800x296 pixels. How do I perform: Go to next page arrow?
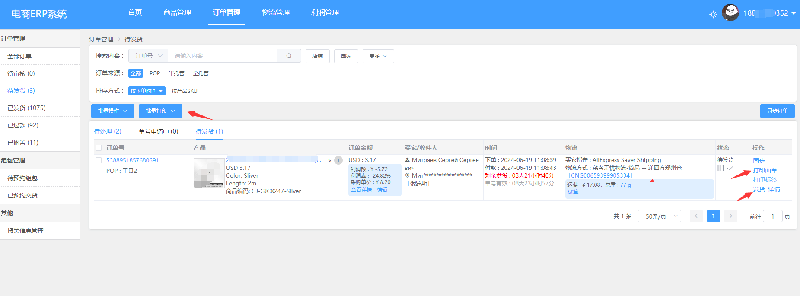pyautogui.click(x=731, y=216)
